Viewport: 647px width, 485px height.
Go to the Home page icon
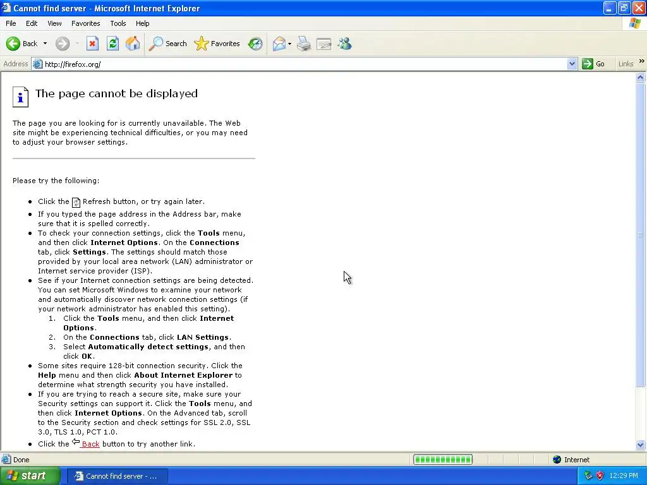pyautogui.click(x=133, y=44)
